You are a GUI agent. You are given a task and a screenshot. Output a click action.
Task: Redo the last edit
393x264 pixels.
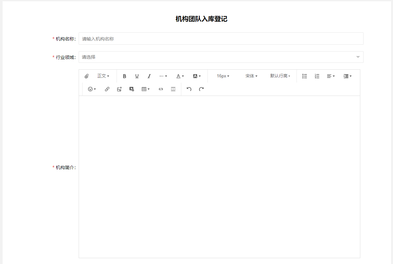pyautogui.click(x=201, y=89)
